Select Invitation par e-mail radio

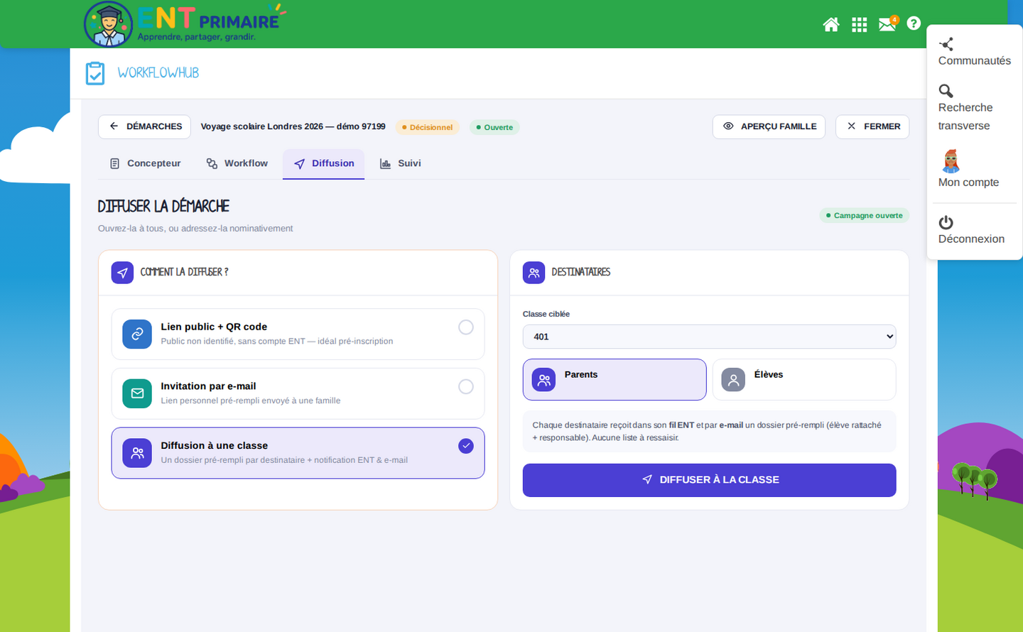(466, 386)
